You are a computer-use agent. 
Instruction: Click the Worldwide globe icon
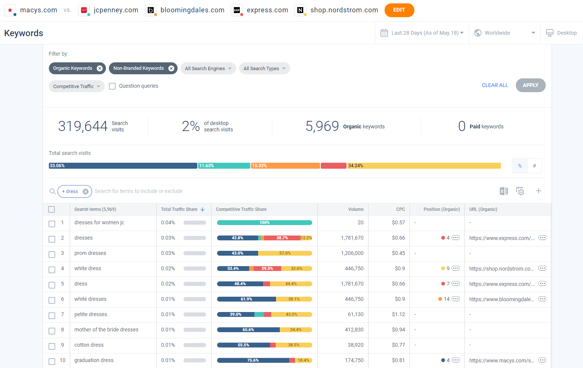click(x=477, y=32)
